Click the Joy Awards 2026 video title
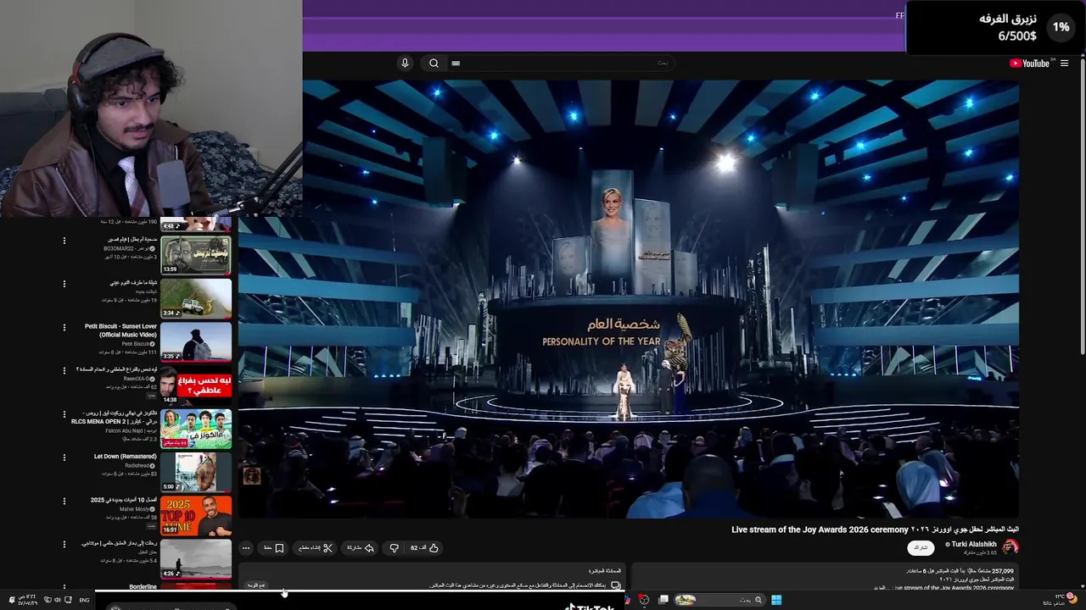This screenshot has height=610, width=1086. pyautogui.click(x=875, y=530)
